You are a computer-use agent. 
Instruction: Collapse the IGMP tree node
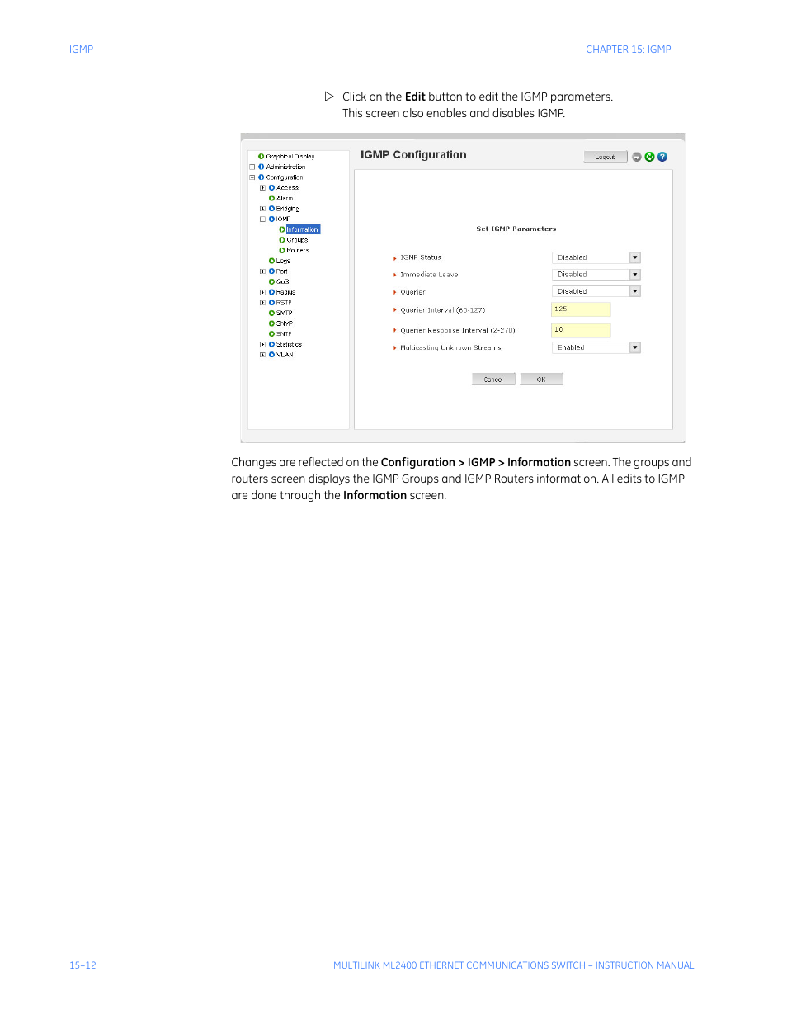point(262,219)
